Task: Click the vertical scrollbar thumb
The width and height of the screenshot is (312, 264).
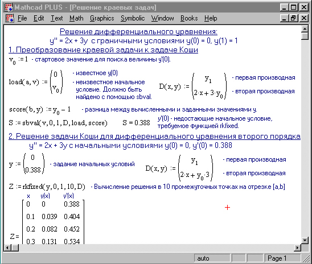Action: (305, 36)
